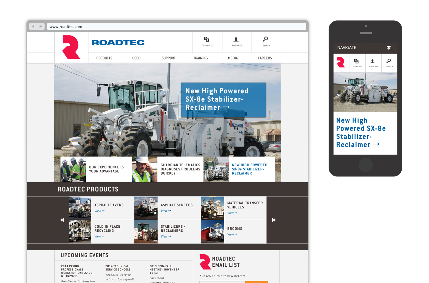Image resolution: width=429 pixels, height=283 pixels.
Task: Expand the mobile Navigate menu chevron
Action: pos(389,48)
